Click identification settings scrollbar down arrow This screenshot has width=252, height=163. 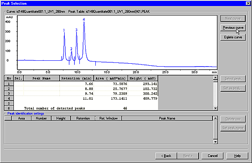coord(215,142)
